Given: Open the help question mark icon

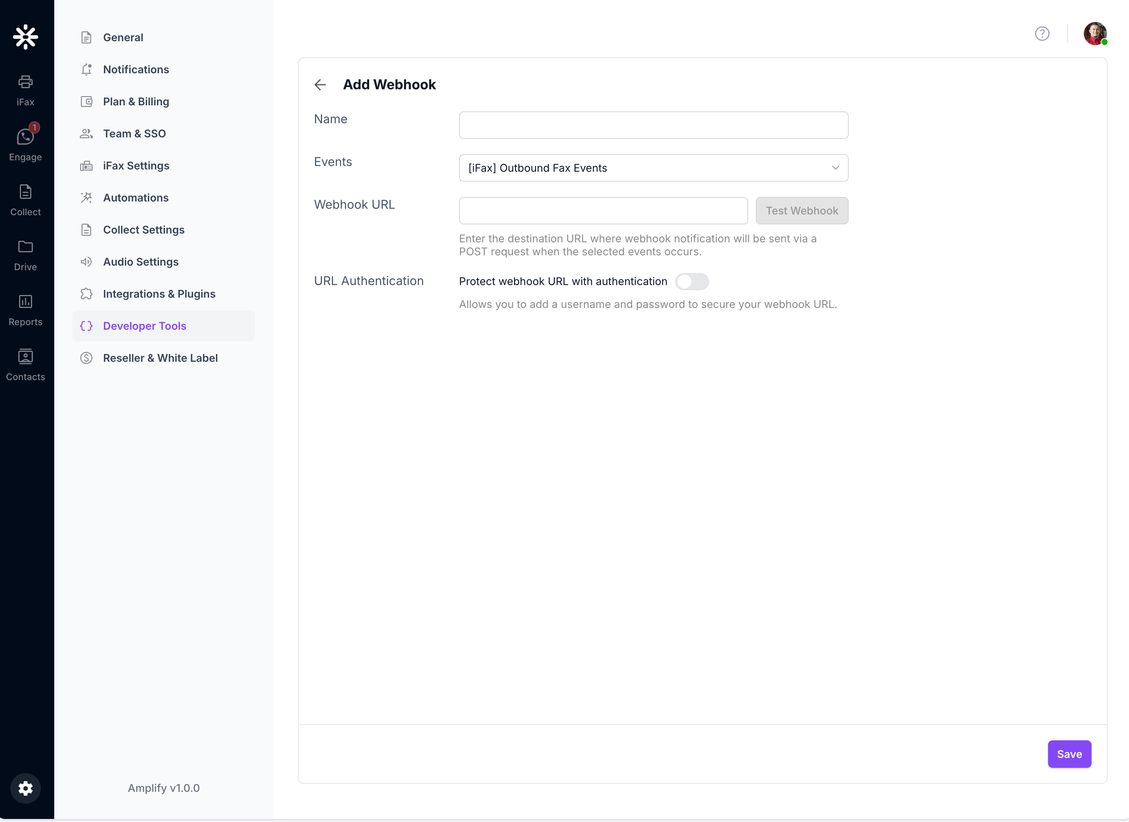Looking at the screenshot, I should pos(1042,33).
